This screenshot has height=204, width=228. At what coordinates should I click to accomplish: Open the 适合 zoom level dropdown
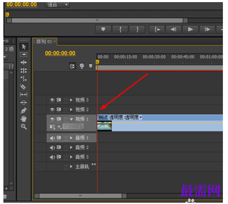[x=57, y=5]
